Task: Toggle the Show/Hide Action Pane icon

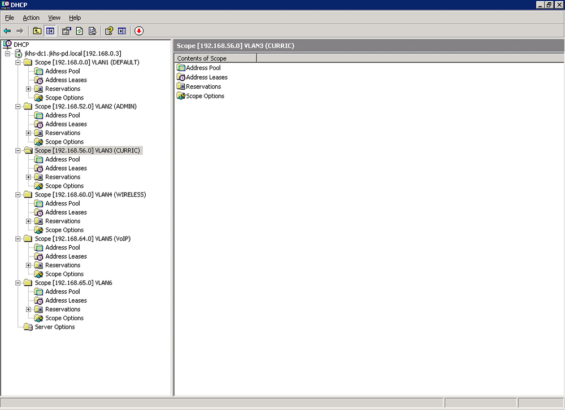Action: click(x=122, y=31)
